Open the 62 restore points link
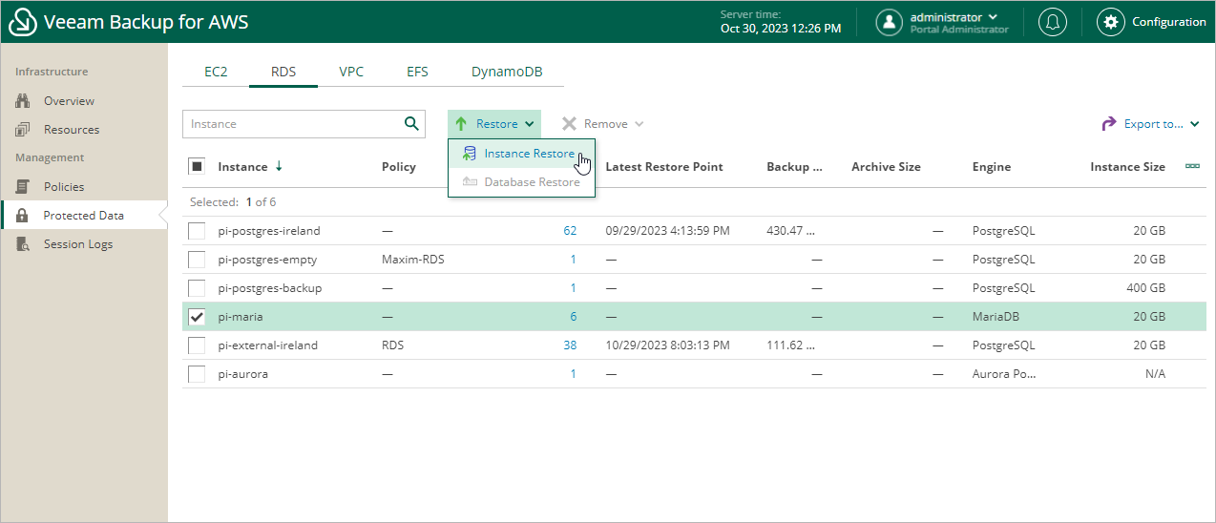The image size is (1216, 523). (570, 231)
